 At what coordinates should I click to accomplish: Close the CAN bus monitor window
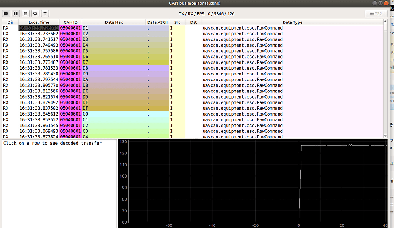coord(386,3)
